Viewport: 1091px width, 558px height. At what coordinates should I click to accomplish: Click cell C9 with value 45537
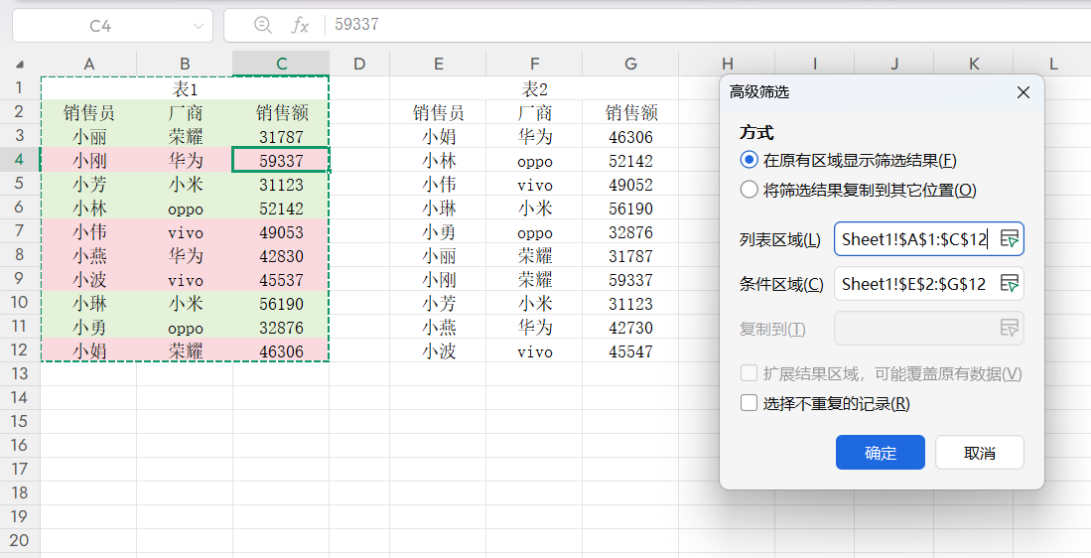click(281, 280)
